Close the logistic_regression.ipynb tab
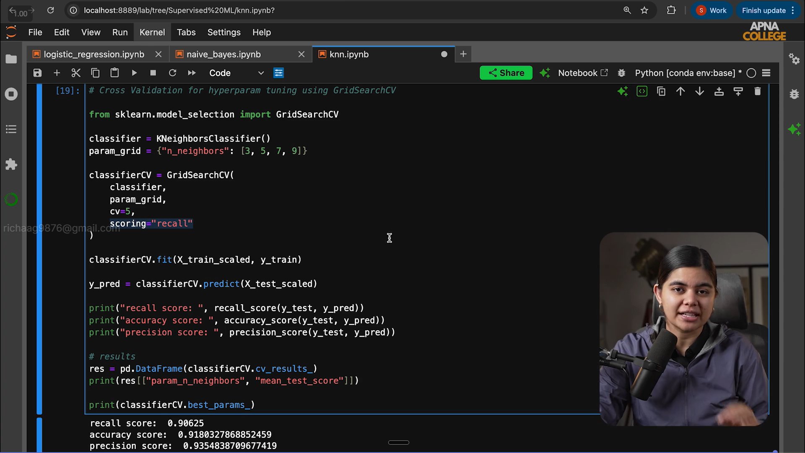 point(158,55)
